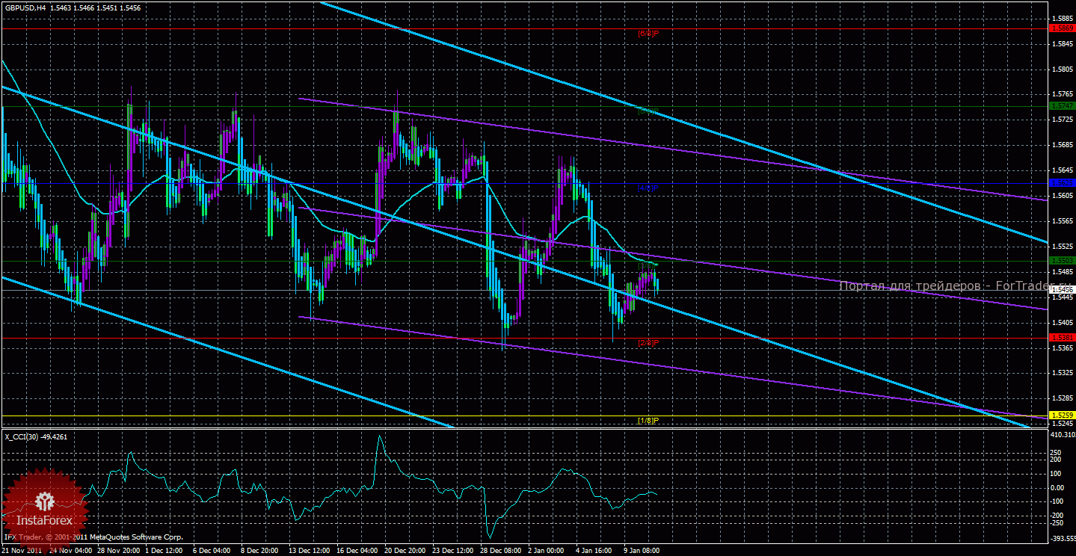Click the 1.5485 price scale value
Viewport: 1076px width, 556px height.
[x=1063, y=272]
